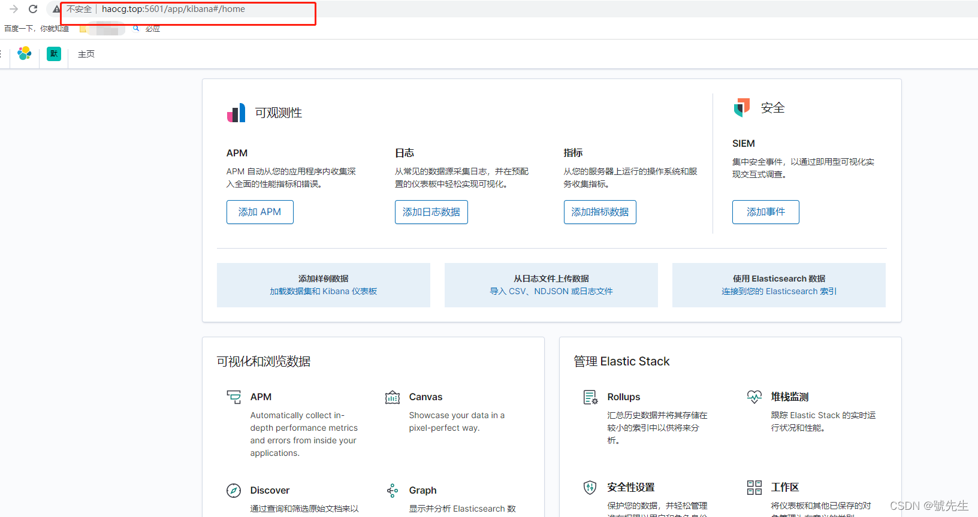978x517 pixels.
Task: Open 加载数据集和 Kibana 仪表板 link
Action: point(324,291)
